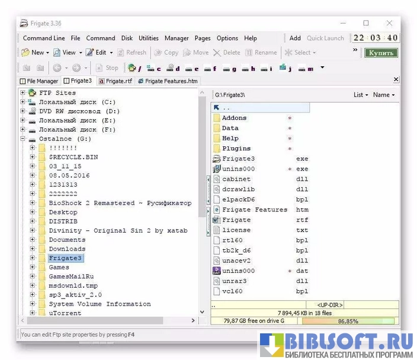Click the View toolbar icon
Viewport: 417px width, 360px height.
tap(57, 53)
